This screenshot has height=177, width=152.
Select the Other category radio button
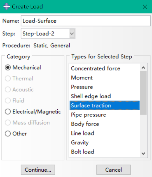pyautogui.click(x=8, y=134)
